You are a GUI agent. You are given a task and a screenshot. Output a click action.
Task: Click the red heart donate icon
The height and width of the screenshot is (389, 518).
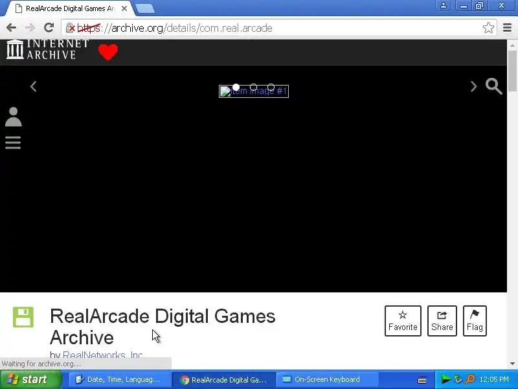pyautogui.click(x=108, y=52)
